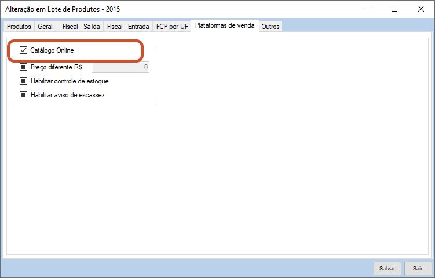
Task: Select the Plataformas de venda tab
Action: pos(225,25)
